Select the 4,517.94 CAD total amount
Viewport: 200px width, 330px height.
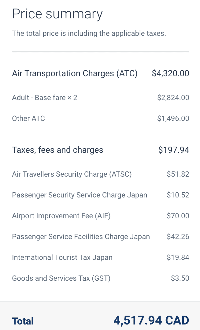pos(151,321)
